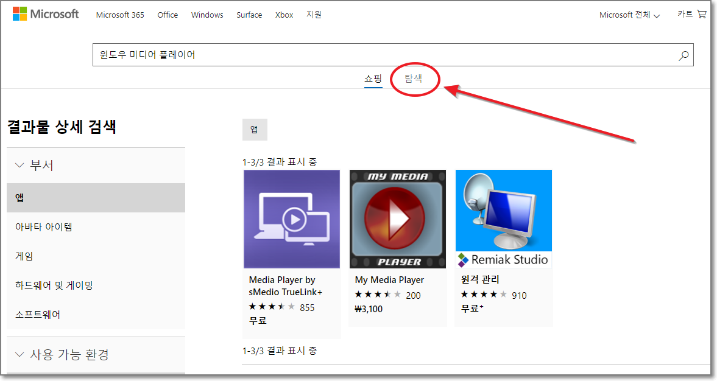This screenshot has height=381, width=717.
Task: Click the search magnifier icon
Action: click(683, 55)
